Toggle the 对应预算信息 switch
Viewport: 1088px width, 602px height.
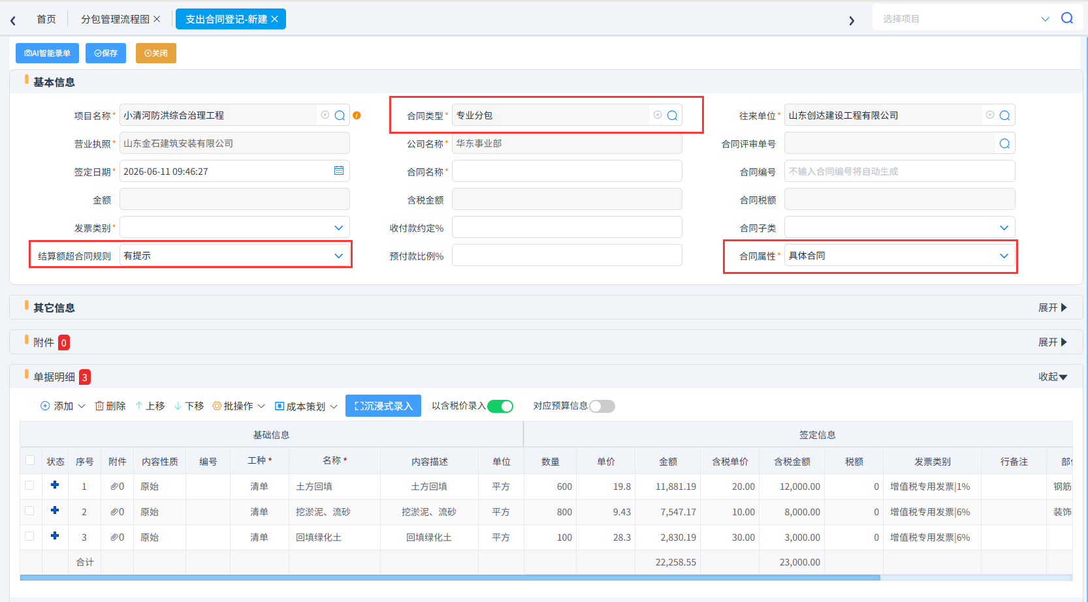point(602,406)
